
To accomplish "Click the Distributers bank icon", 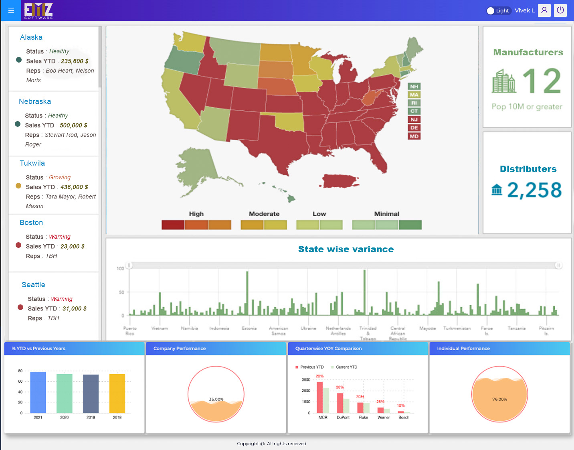I will point(497,189).
